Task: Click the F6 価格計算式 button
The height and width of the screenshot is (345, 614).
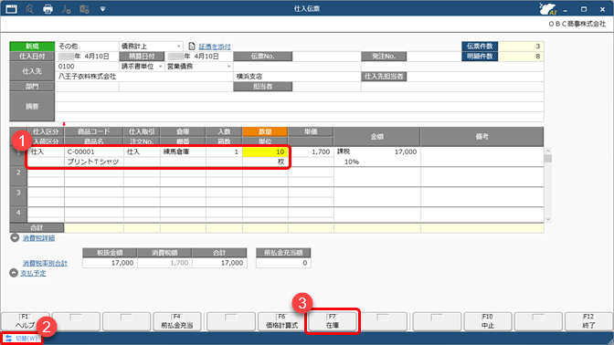Action: tap(281, 321)
